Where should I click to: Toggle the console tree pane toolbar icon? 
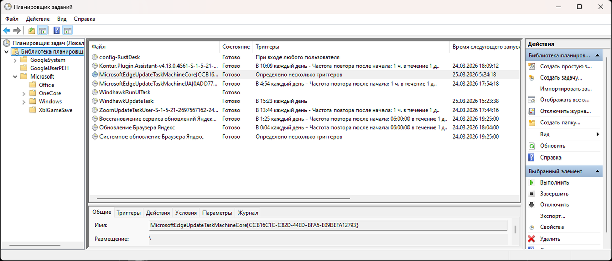coord(42,31)
